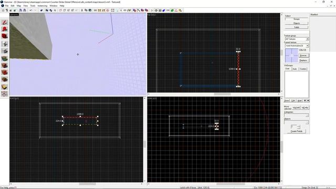Viewport: 336px width, 189px height.
Task: Select the Magnify tool
Action: pyautogui.click(x=5, y=29)
